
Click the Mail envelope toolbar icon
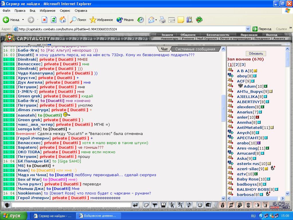151,20
